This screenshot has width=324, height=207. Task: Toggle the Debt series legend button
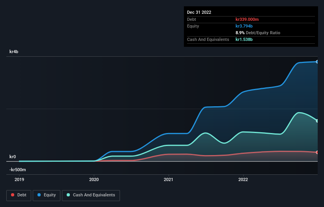pos(19,195)
